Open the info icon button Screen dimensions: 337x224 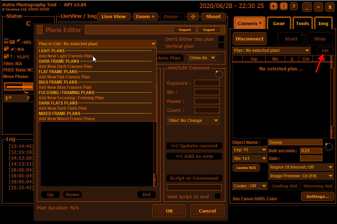[284, 6]
